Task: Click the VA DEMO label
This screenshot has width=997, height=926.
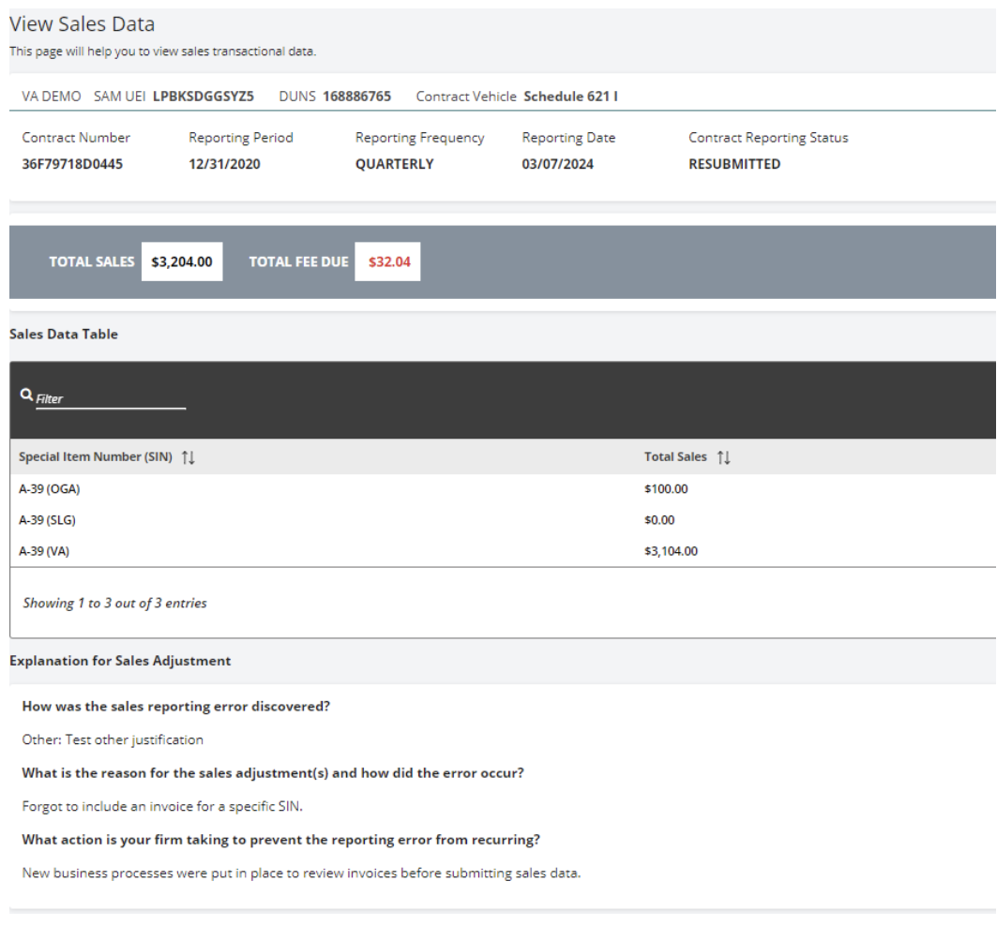Action: [52, 97]
